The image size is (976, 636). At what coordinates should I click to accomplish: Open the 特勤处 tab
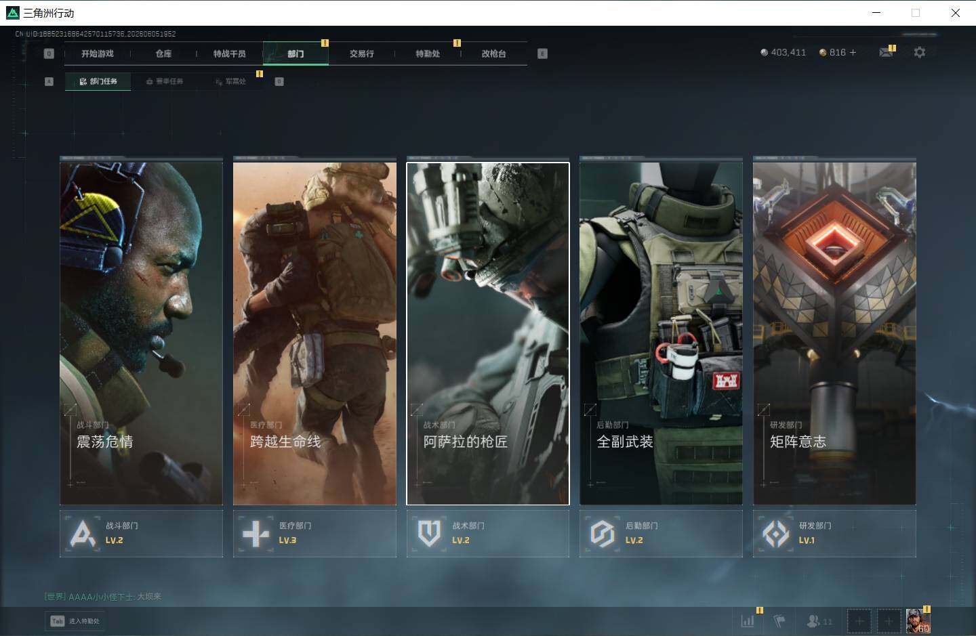click(x=428, y=54)
